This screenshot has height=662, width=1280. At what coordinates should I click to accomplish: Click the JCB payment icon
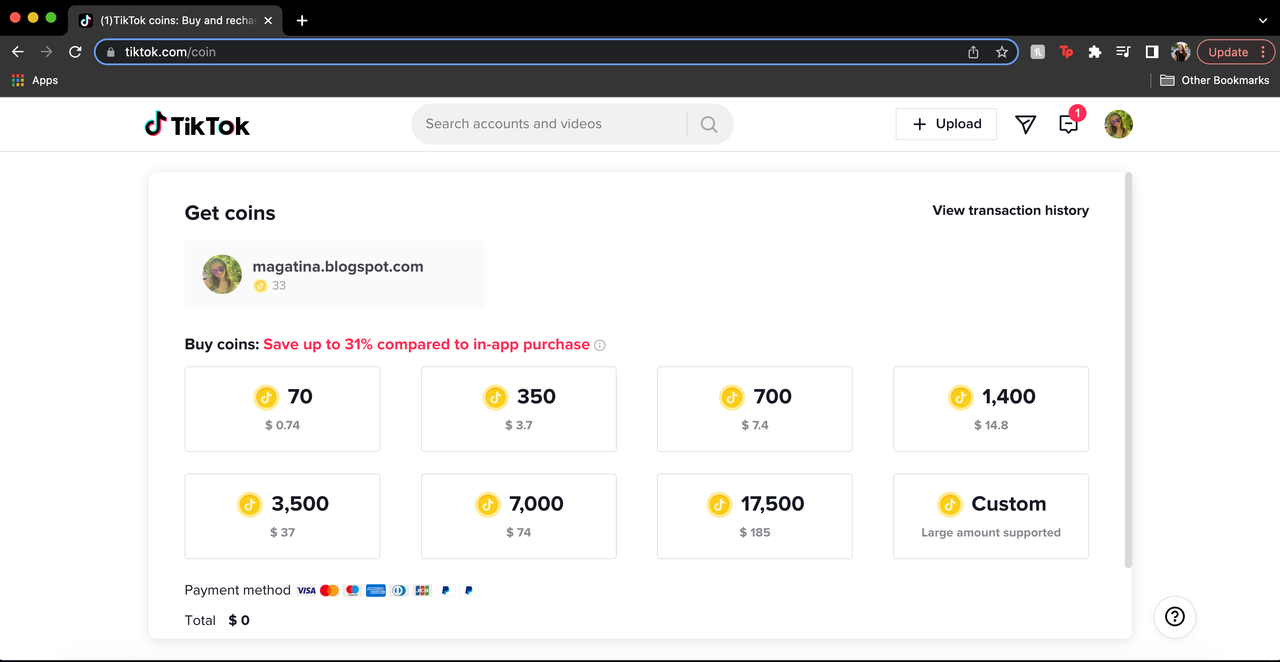click(422, 591)
